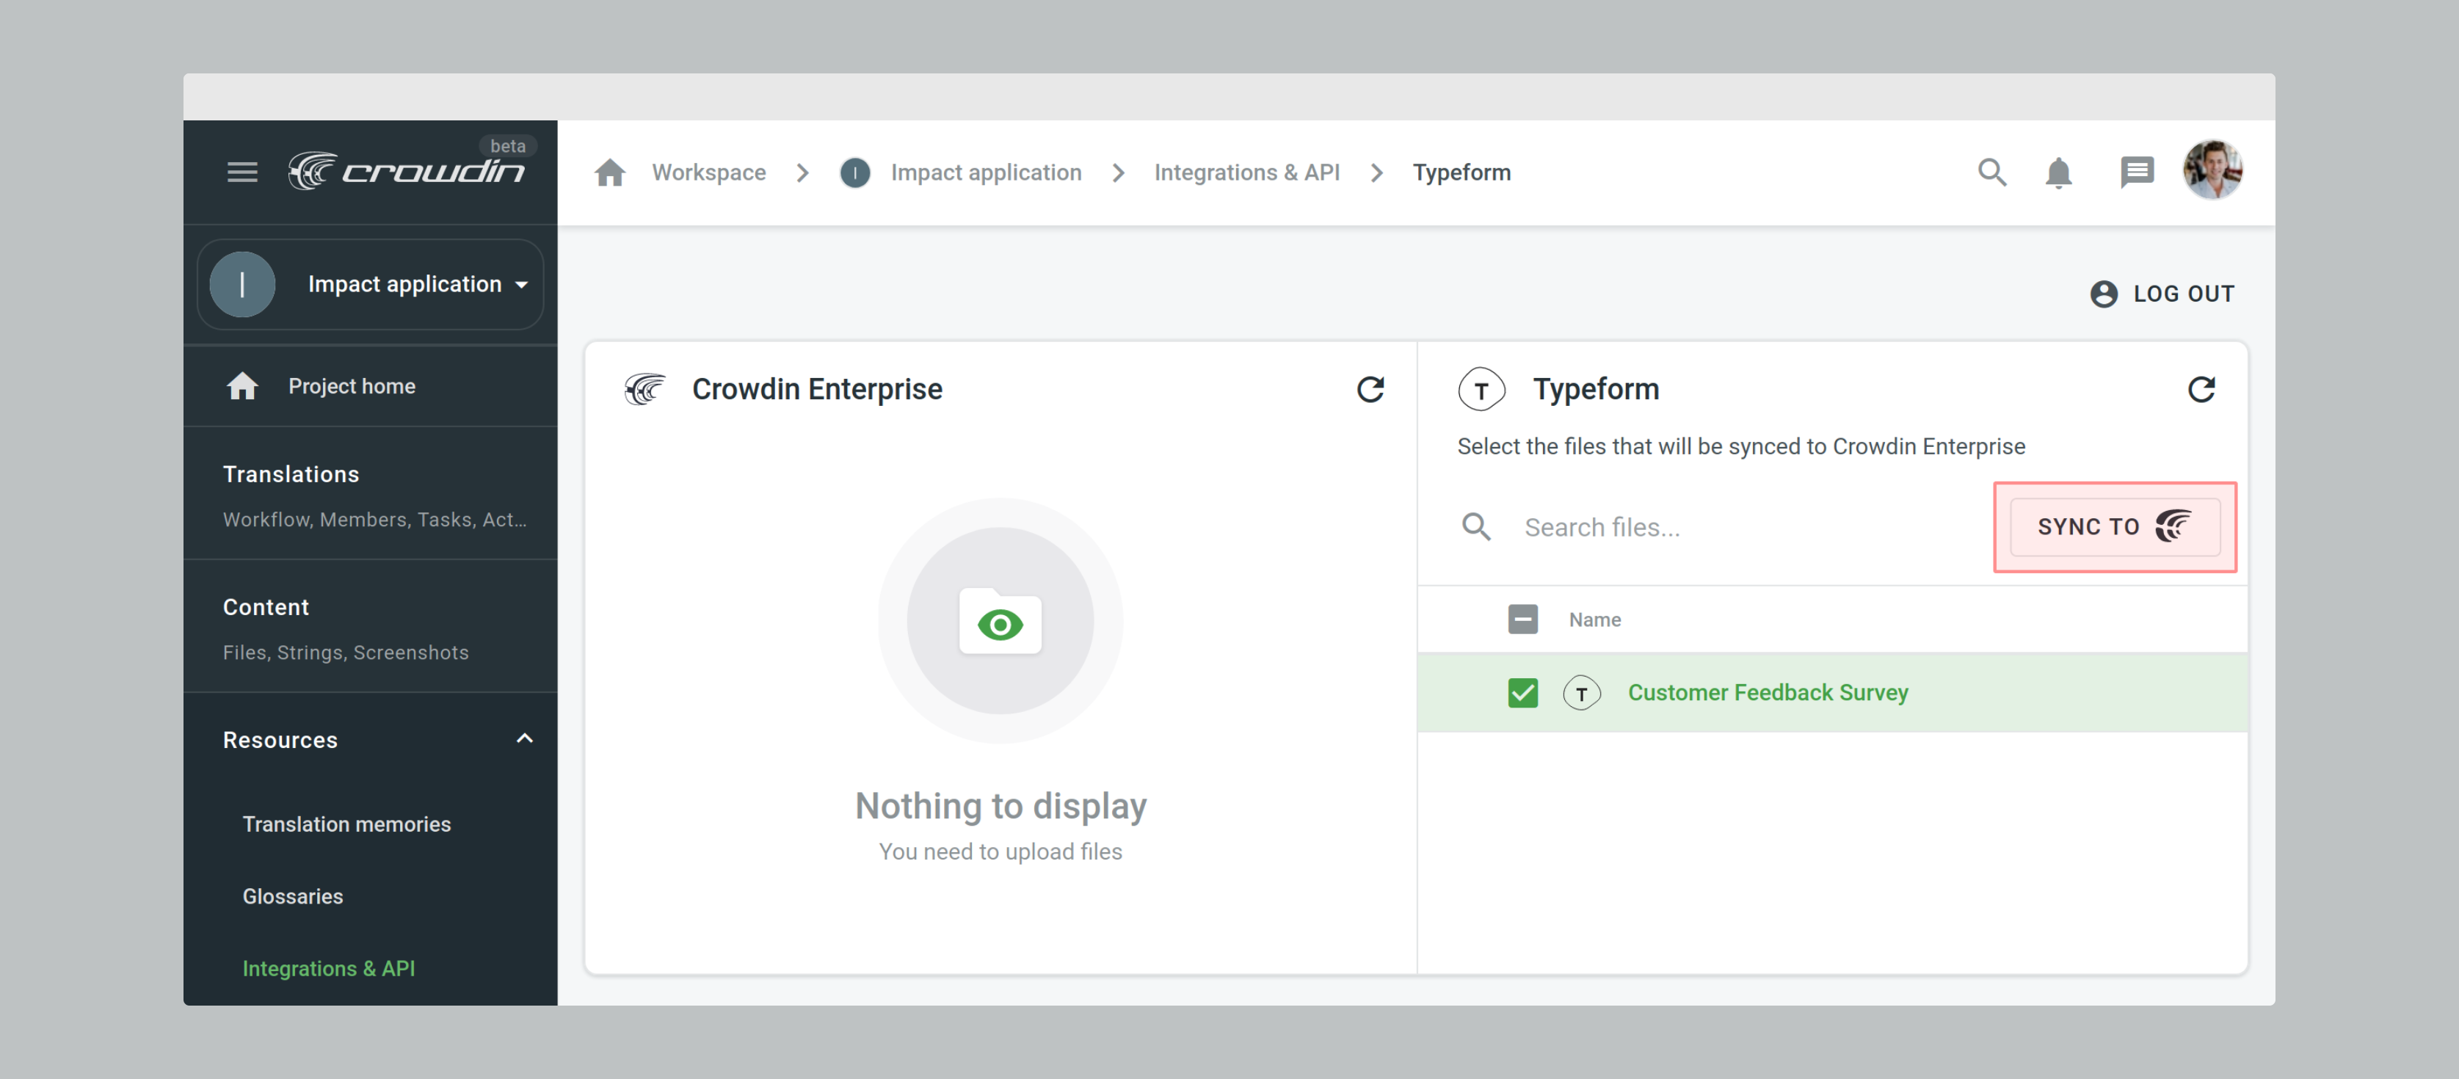Open the user profile avatar

(2212, 170)
